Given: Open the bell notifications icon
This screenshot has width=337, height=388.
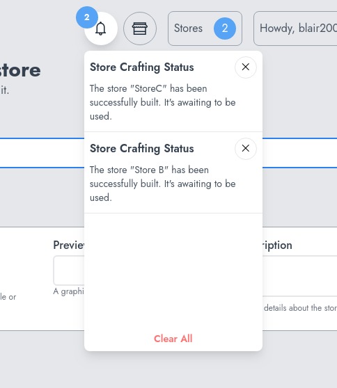Looking at the screenshot, I should [100, 29].
